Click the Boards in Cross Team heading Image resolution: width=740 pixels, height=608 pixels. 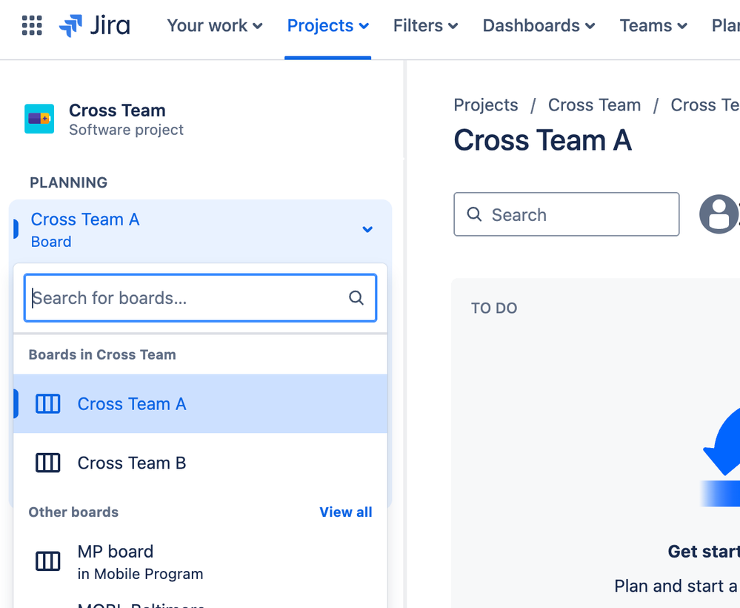(x=102, y=354)
